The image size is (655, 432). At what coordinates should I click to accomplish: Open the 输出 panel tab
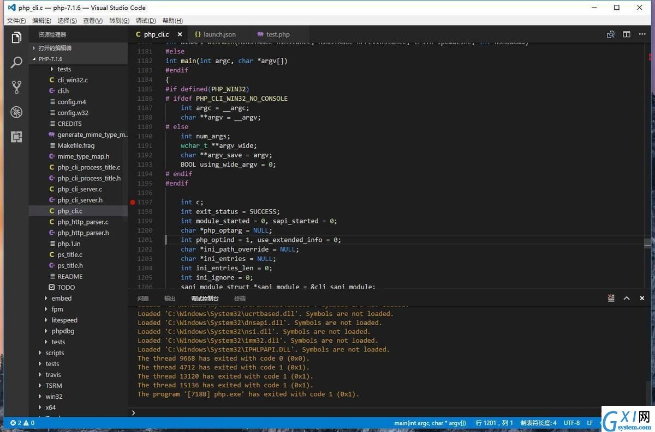[x=170, y=299]
